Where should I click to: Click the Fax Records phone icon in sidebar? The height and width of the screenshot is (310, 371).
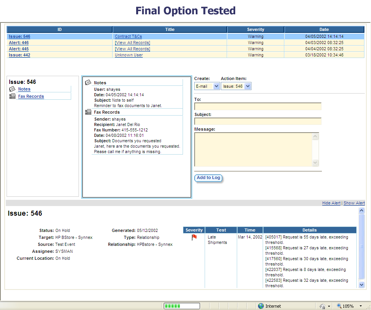[x=12, y=96]
